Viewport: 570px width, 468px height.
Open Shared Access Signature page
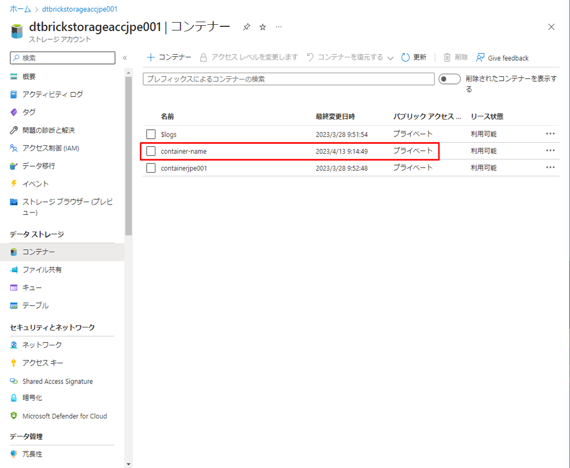pos(57,381)
